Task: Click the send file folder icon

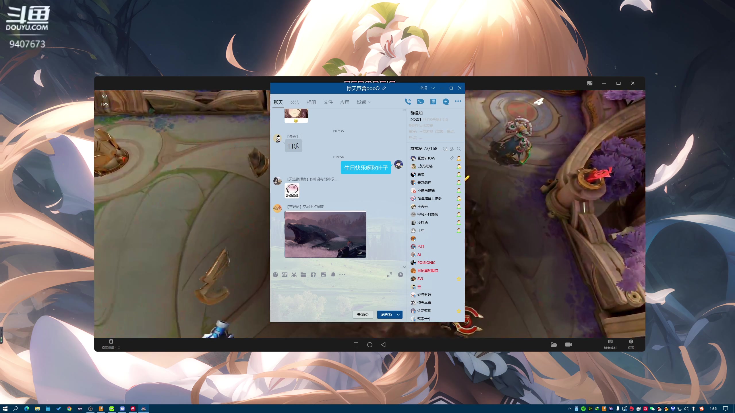Action: [x=303, y=275]
